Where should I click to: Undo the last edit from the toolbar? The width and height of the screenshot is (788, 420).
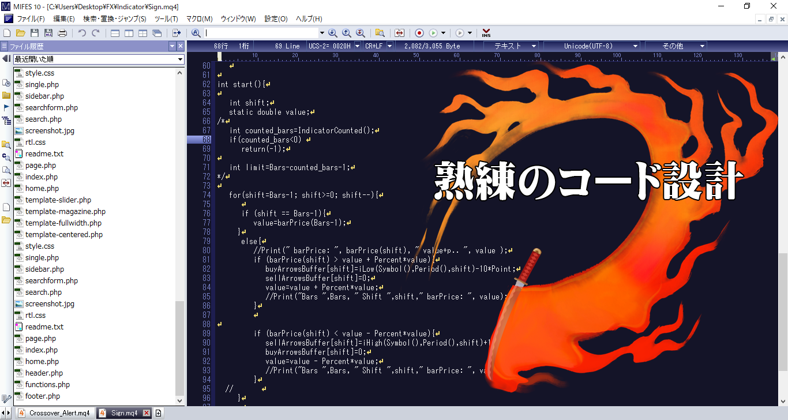point(82,33)
